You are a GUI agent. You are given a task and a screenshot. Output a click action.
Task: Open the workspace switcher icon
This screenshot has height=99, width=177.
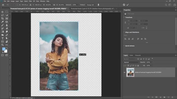pyautogui.click(x=170, y=5)
